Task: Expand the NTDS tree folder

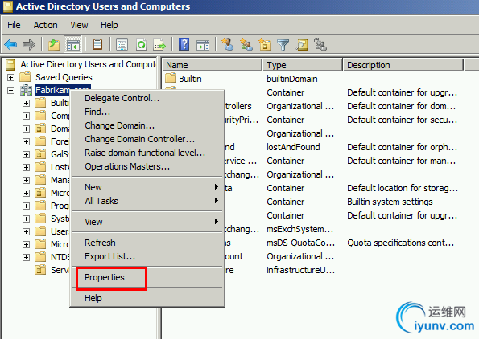Action: (27, 258)
